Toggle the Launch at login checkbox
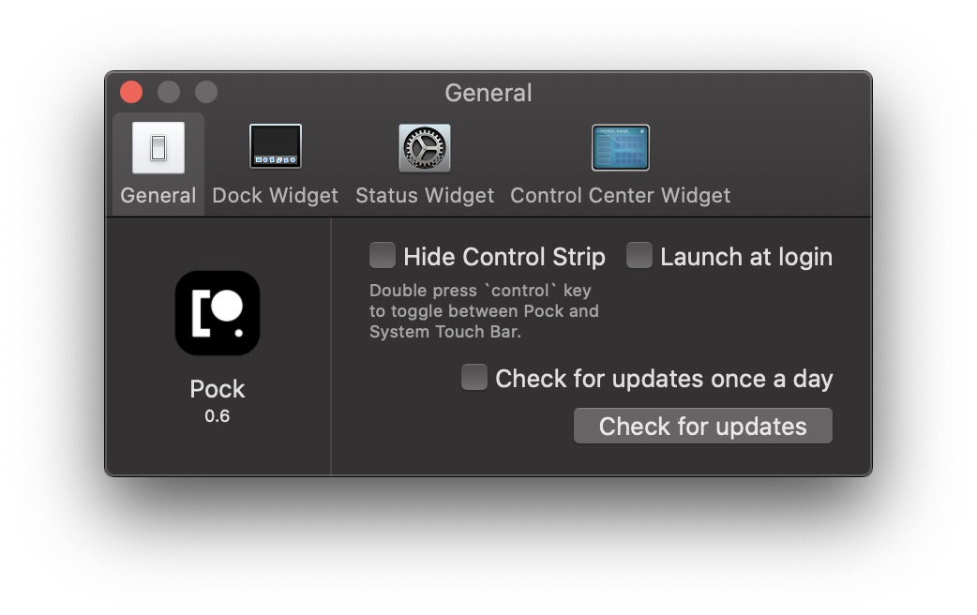 (x=639, y=256)
